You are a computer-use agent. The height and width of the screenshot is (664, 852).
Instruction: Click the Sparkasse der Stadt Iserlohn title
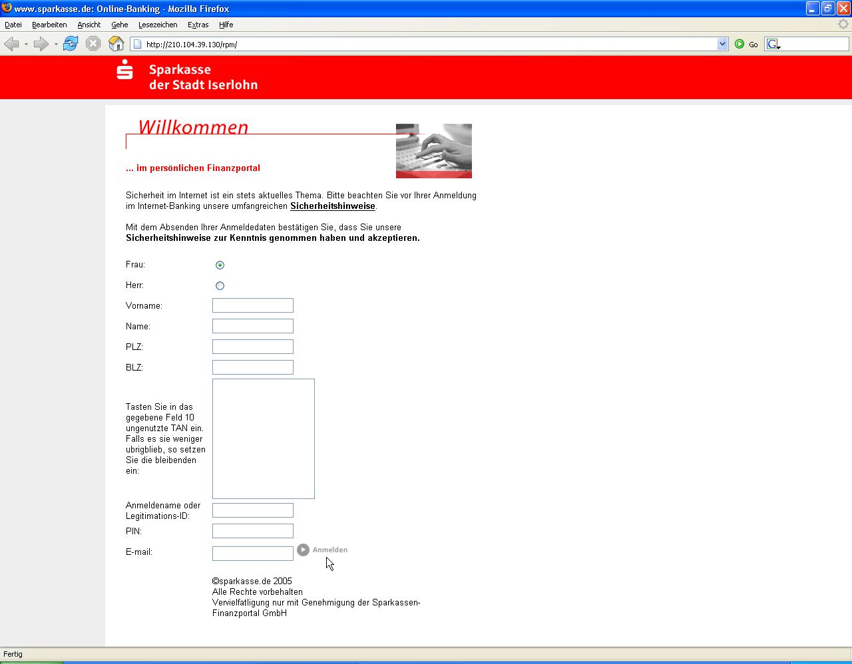(x=203, y=77)
